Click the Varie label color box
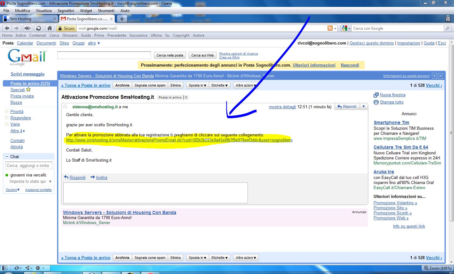 [x=7, y=124]
